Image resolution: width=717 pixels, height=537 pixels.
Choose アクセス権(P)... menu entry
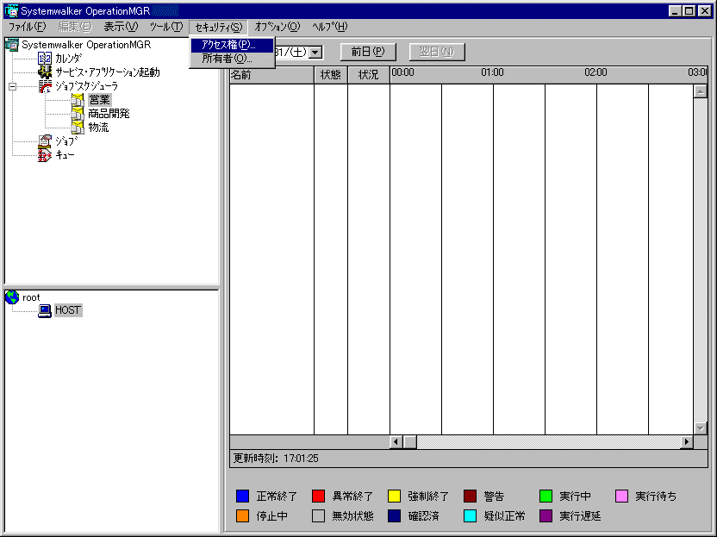pos(233,45)
